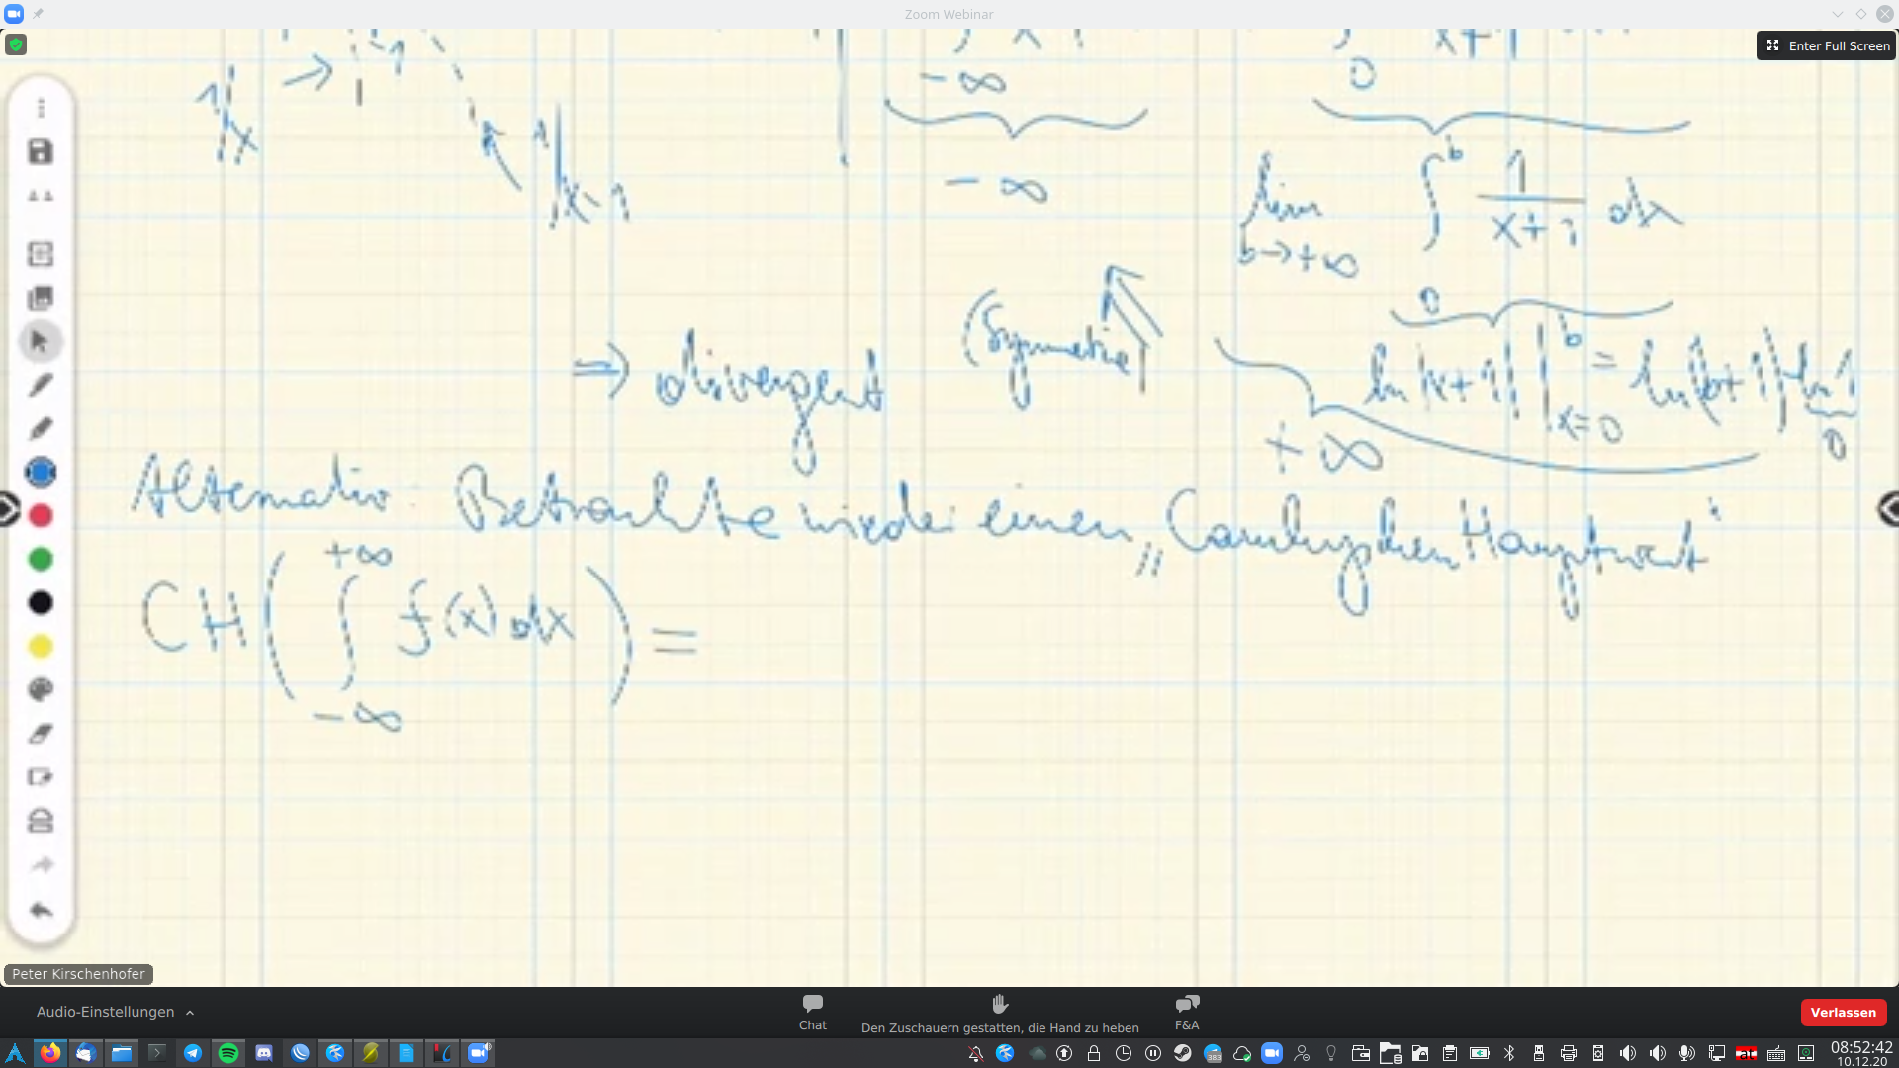Select the highlighter marker tool
Image resolution: width=1899 pixels, height=1068 pixels.
click(x=41, y=428)
